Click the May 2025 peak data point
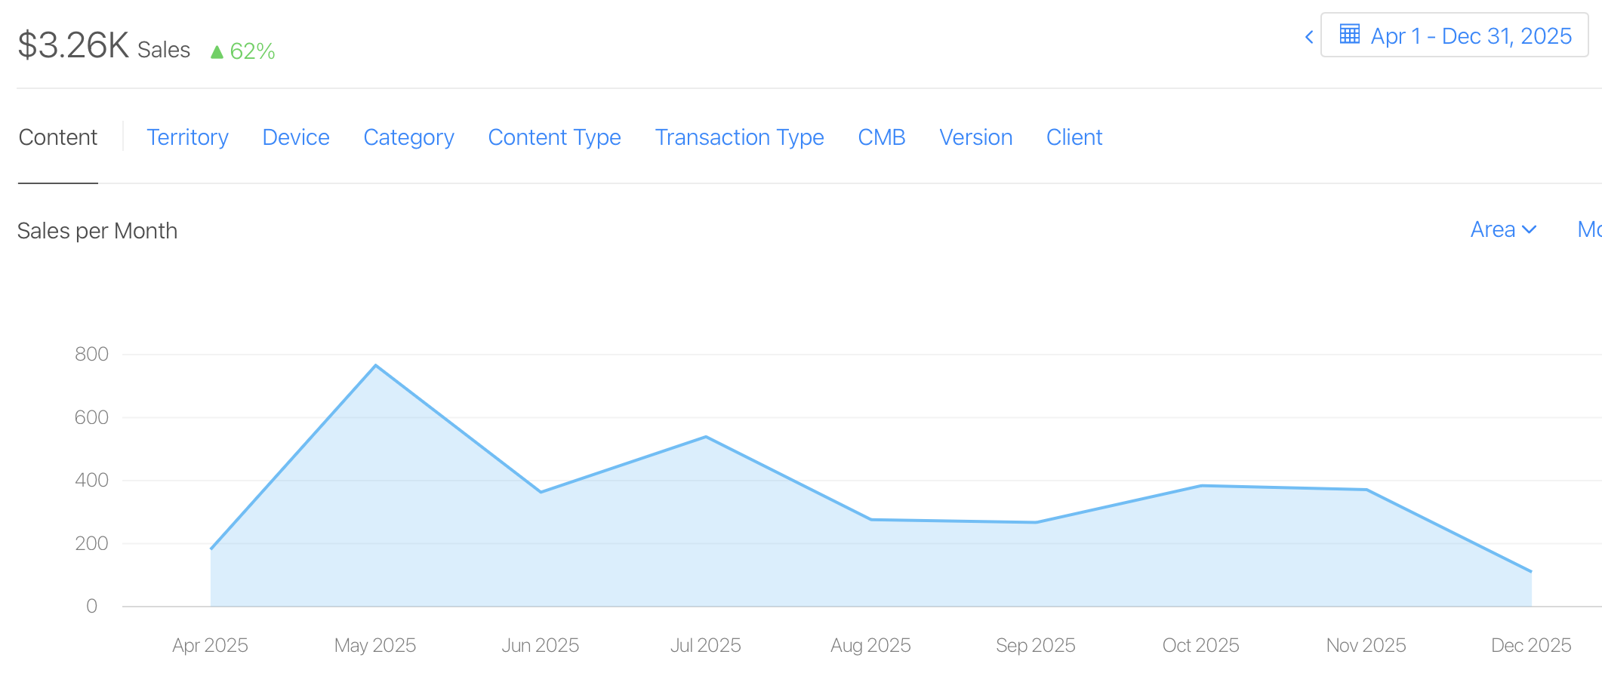Viewport: 1602px width, 673px height. tap(376, 366)
